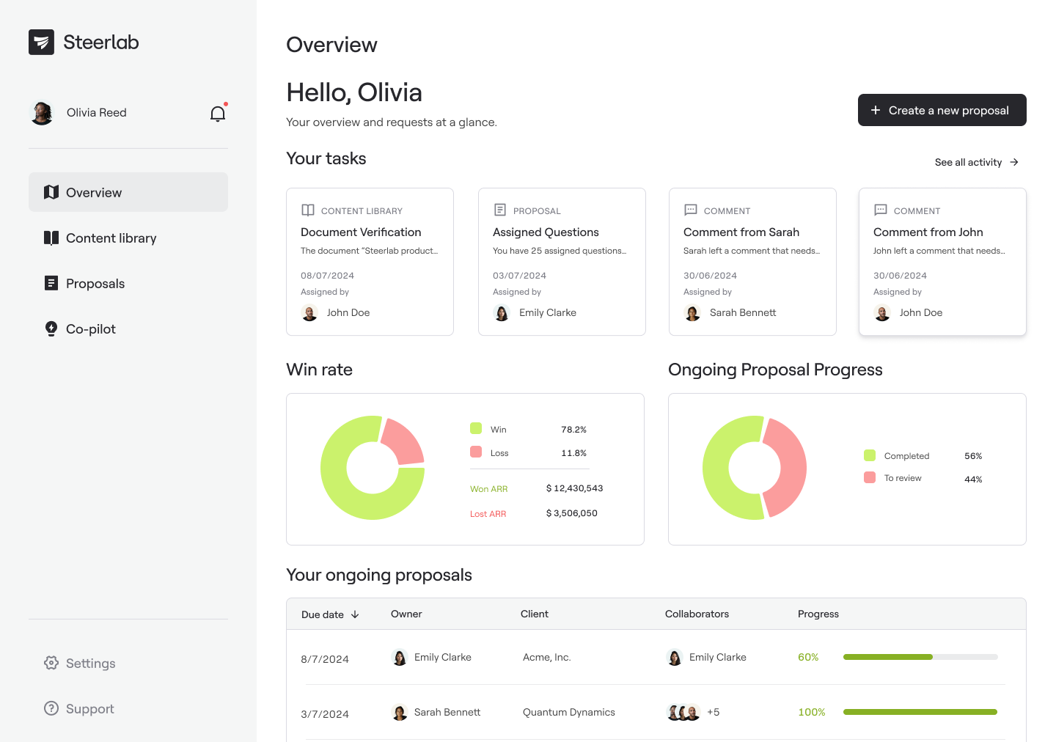Select Proposals in the navigation menu
The image size is (1056, 742).
[95, 283]
